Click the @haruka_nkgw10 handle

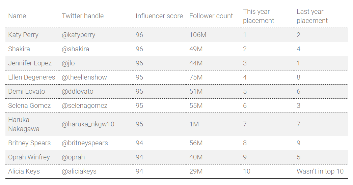click(x=88, y=124)
